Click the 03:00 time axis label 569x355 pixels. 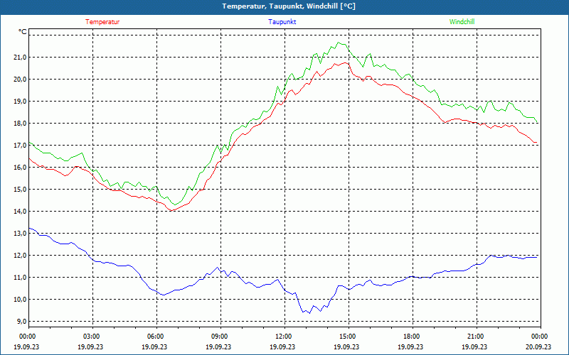[x=90, y=337]
